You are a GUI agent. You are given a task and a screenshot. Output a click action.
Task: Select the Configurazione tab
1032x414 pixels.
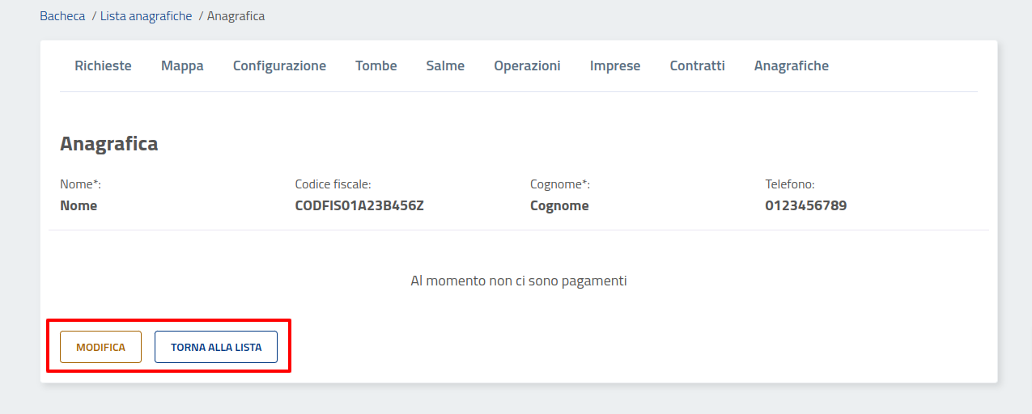[279, 66]
